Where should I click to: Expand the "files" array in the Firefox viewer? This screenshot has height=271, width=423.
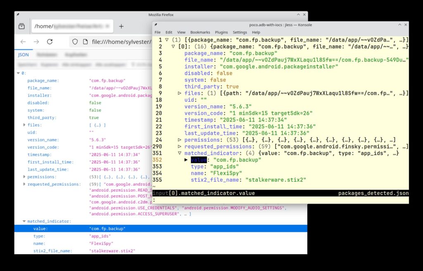click(24, 125)
